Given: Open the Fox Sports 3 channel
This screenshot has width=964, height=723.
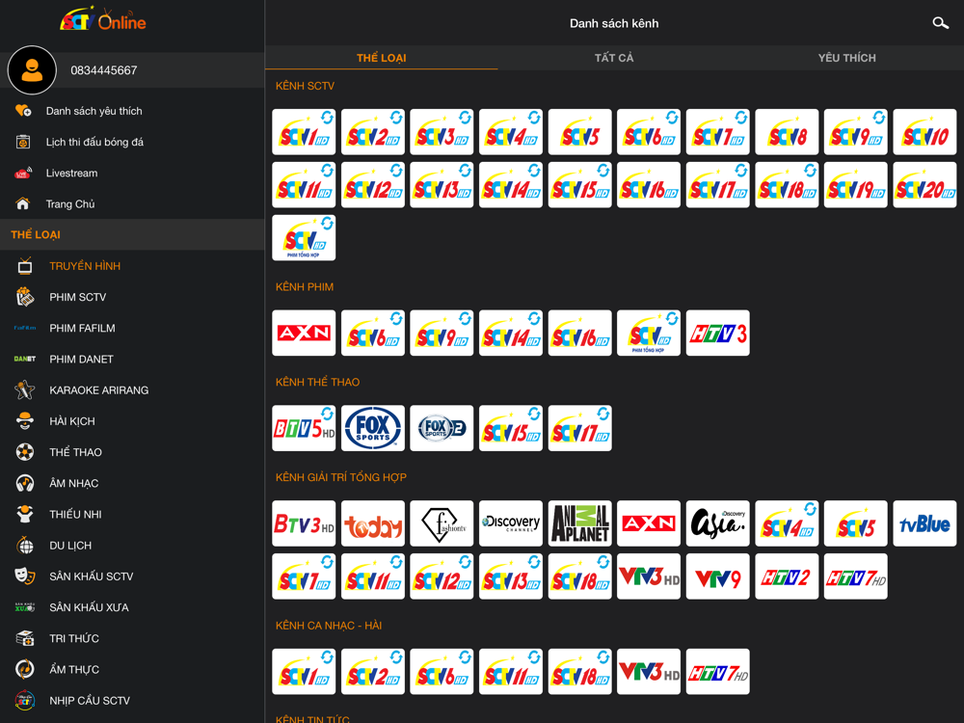Looking at the screenshot, I should (442, 428).
